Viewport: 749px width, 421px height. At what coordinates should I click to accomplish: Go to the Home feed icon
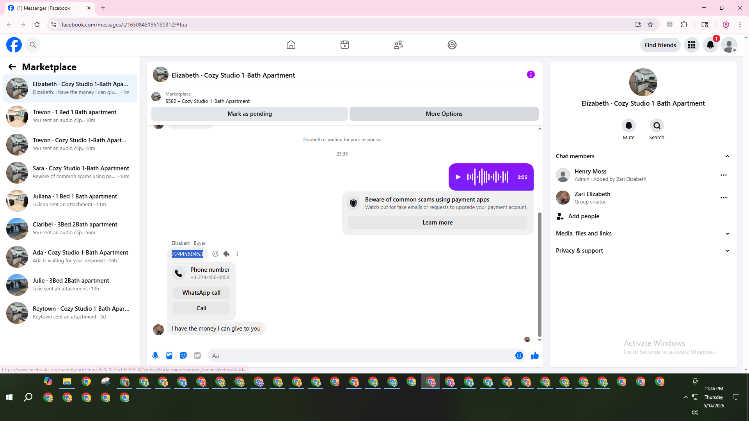tap(291, 45)
